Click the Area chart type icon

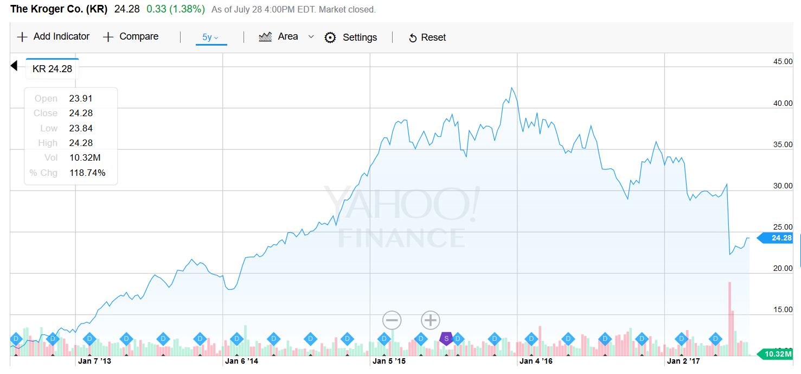pyautogui.click(x=265, y=37)
